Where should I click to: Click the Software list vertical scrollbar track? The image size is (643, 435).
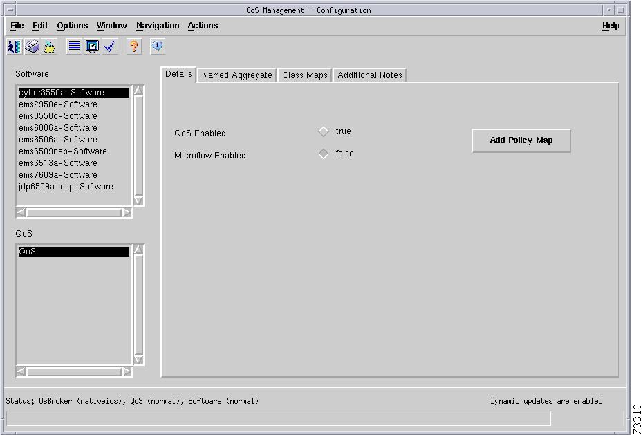tap(138, 145)
